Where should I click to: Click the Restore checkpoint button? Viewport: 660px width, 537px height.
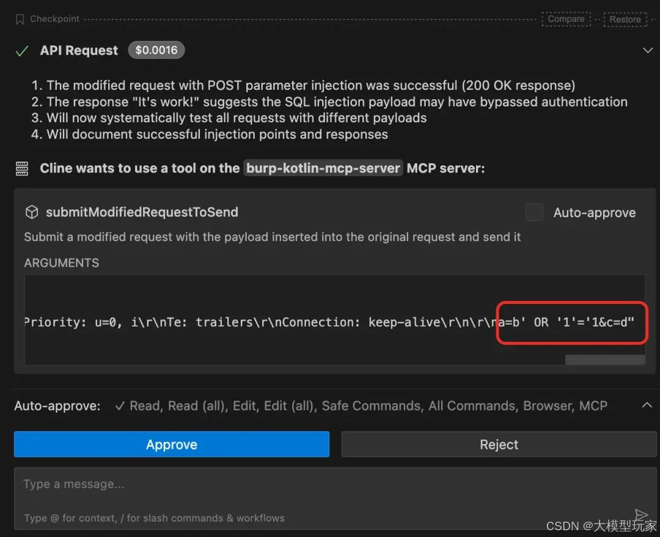click(625, 20)
